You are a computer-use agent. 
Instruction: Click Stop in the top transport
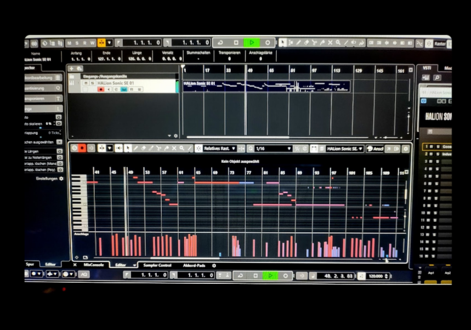236,43
